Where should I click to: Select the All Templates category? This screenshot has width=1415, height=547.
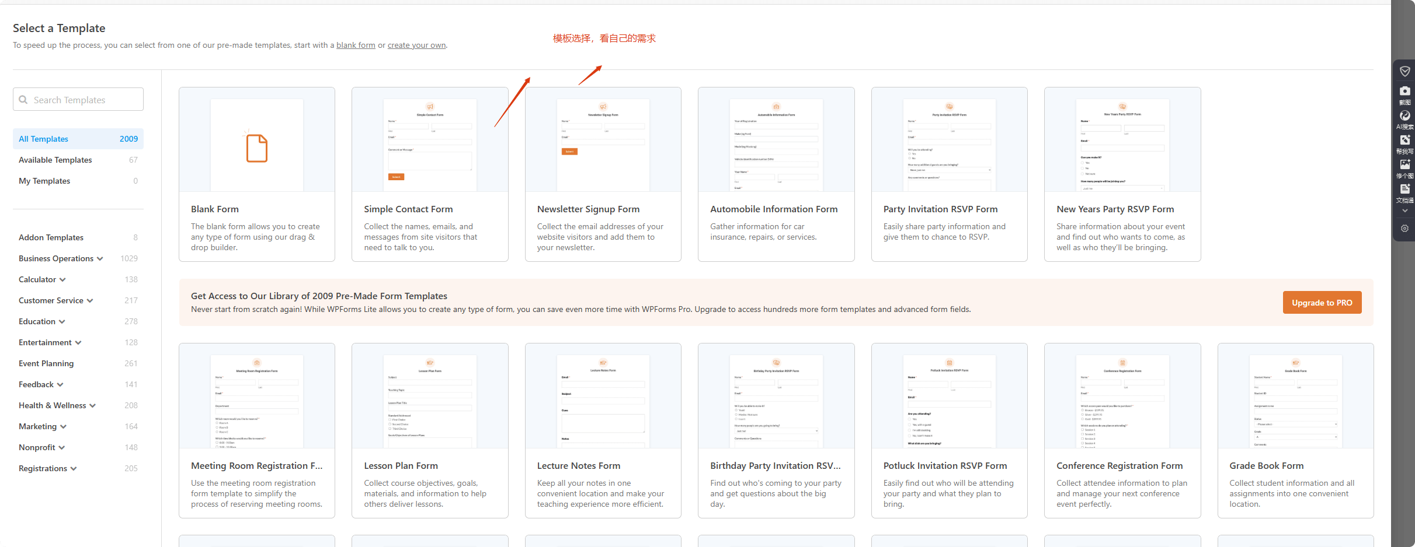(78, 139)
